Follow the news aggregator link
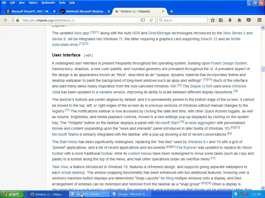 [x=202, y=123]
